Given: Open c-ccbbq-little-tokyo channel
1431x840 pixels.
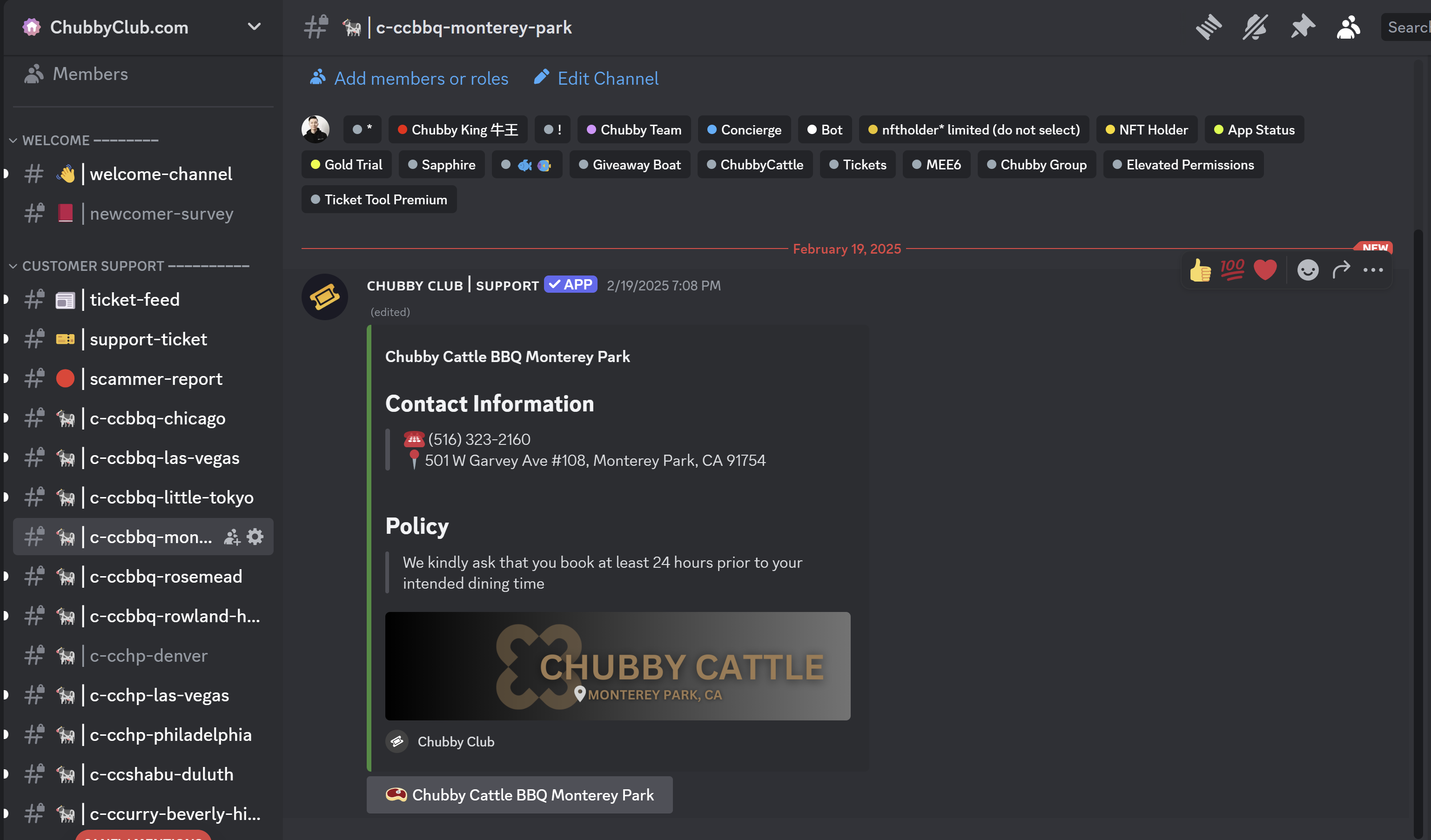Looking at the screenshot, I should click(143, 497).
